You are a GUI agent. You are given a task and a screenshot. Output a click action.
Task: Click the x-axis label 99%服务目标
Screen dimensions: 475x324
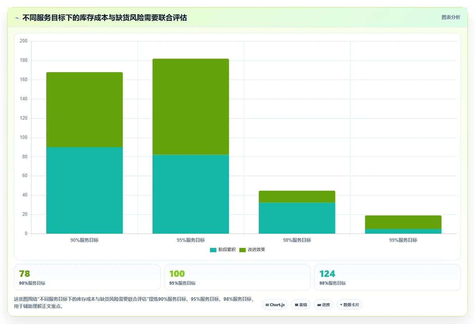pyautogui.click(x=403, y=240)
